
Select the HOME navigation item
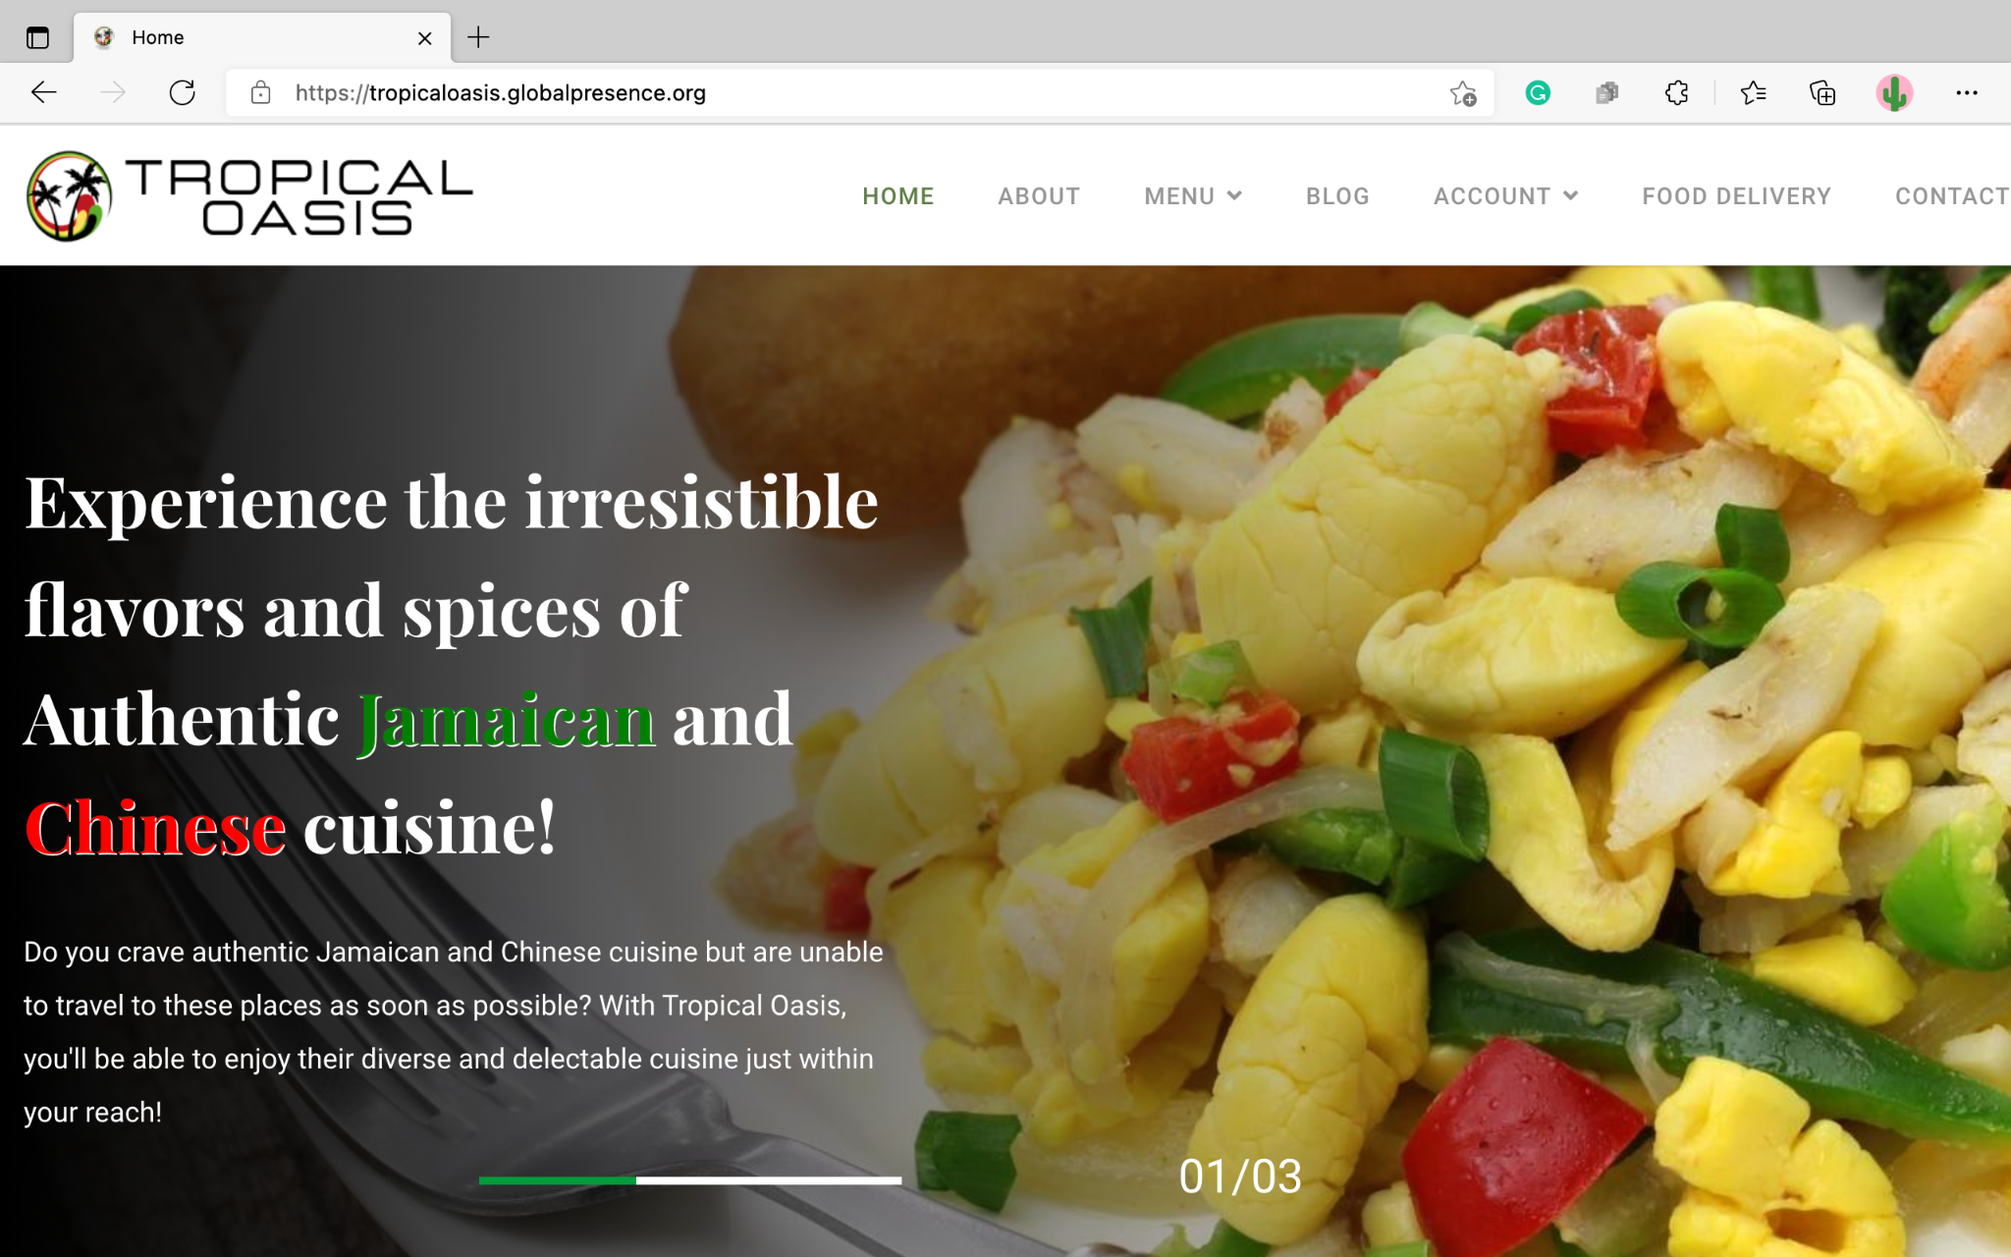point(897,196)
